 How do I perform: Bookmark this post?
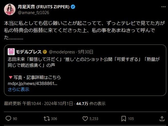tap(124, 119)
